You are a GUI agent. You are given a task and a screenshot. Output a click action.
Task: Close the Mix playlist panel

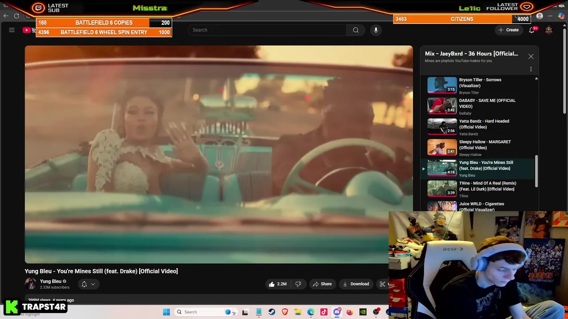coord(531,56)
